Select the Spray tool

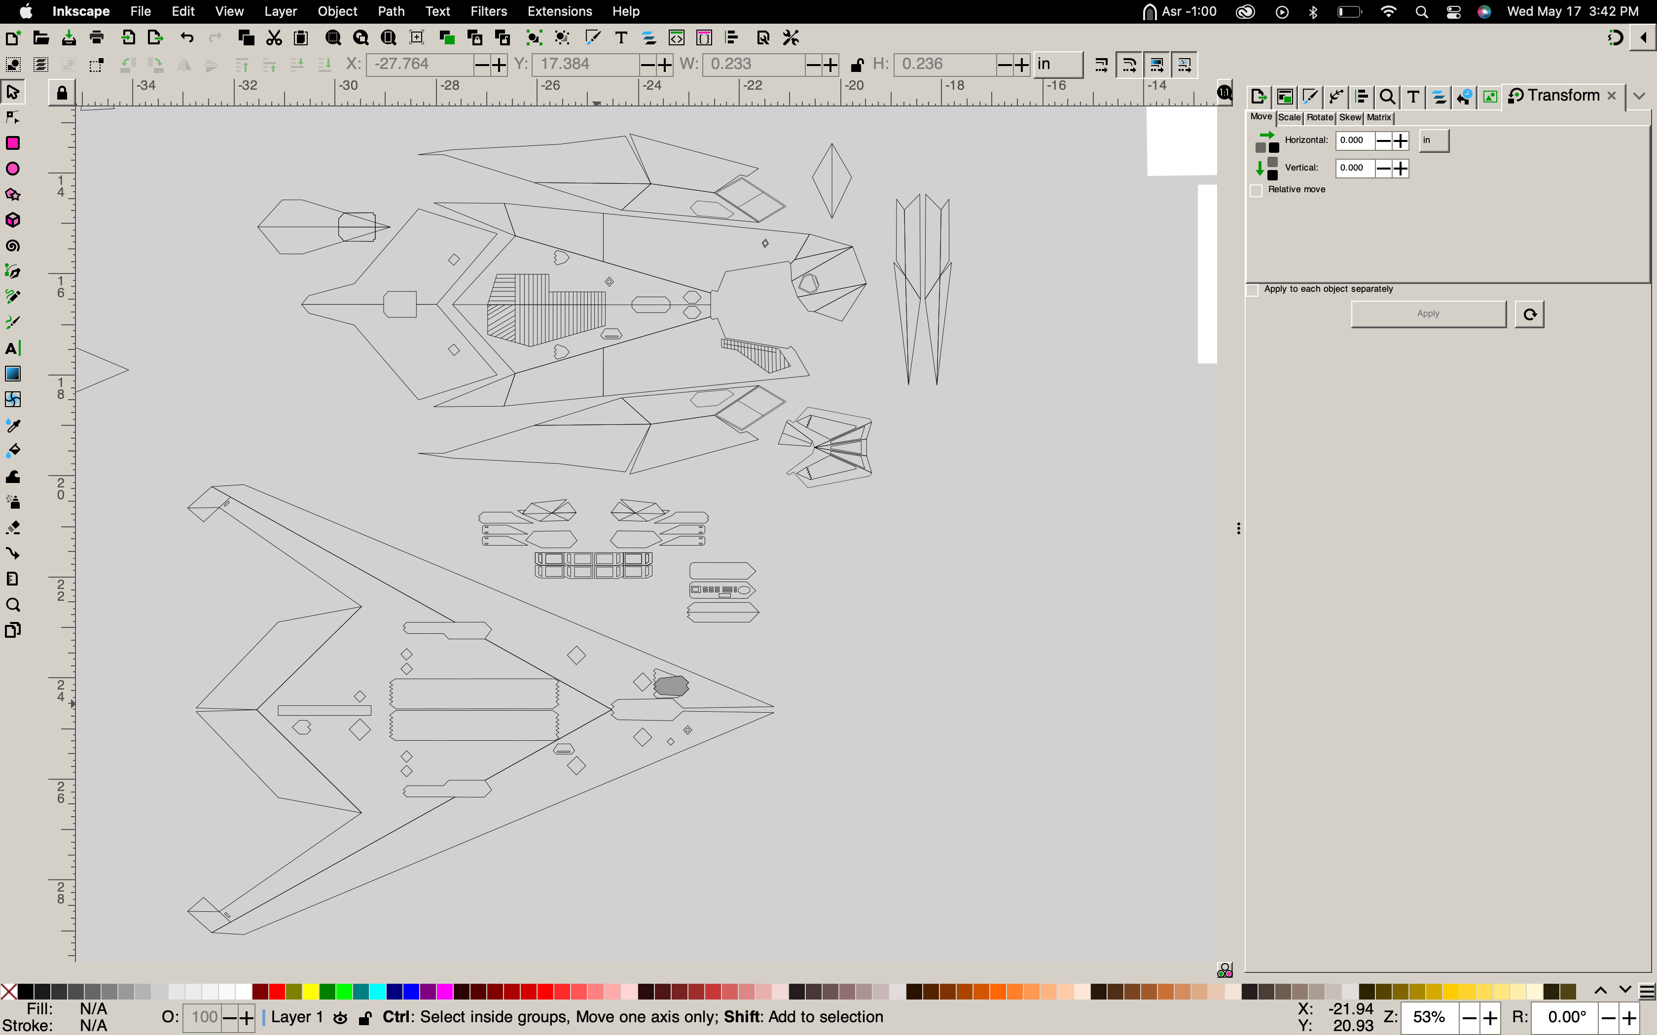(x=12, y=502)
